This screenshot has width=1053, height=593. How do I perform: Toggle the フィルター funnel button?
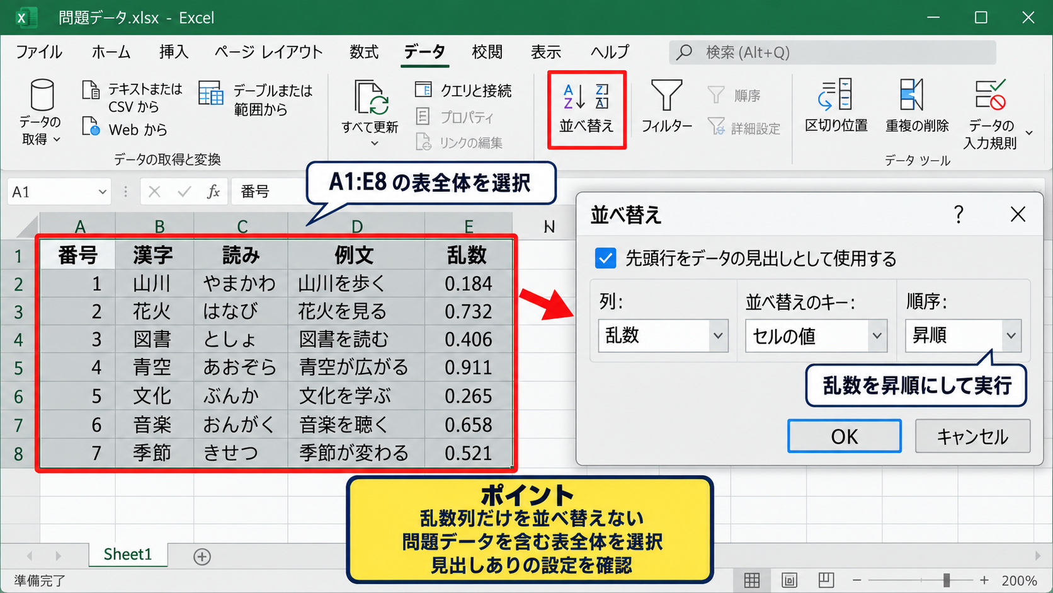pyautogui.click(x=666, y=107)
